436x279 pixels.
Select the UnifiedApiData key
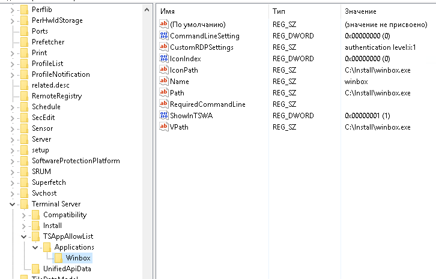pyautogui.click(x=67, y=269)
